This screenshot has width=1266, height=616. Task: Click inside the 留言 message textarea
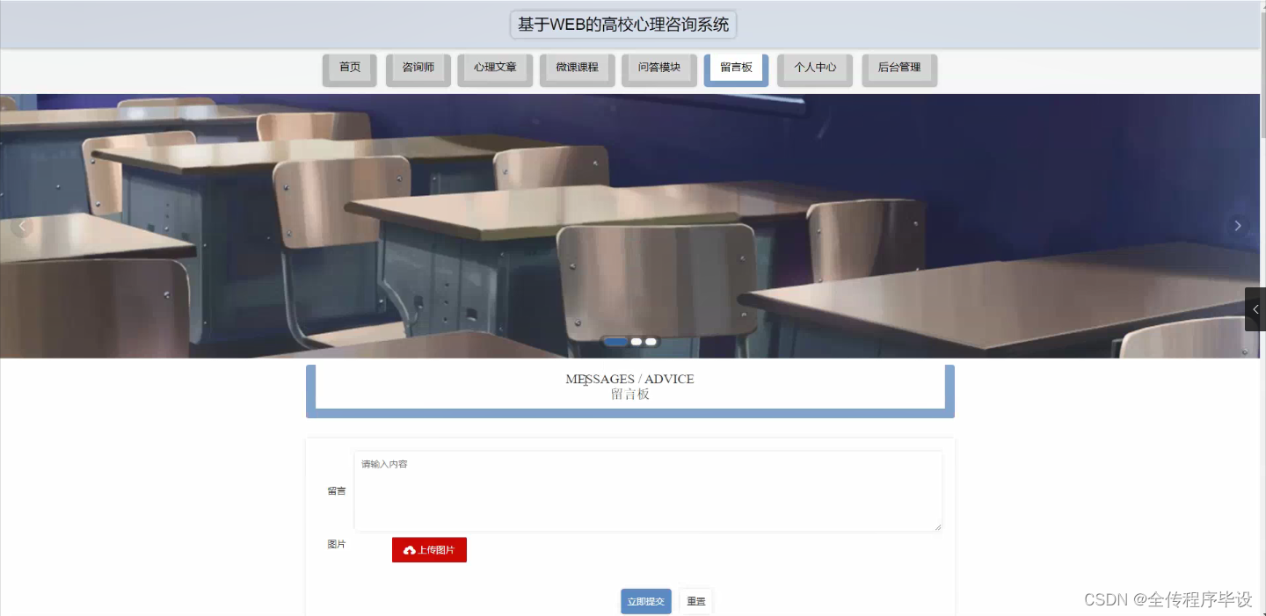click(x=648, y=491)
